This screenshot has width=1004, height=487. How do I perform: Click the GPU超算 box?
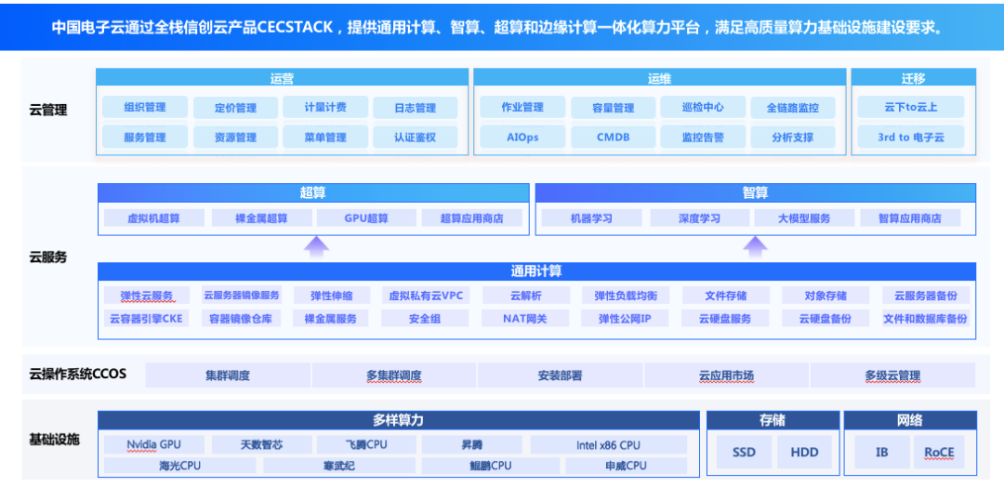(366, 218)
